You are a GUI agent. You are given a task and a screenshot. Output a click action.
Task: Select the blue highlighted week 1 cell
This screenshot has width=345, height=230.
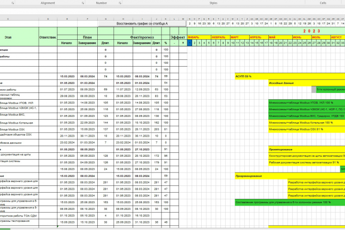pyautogui.click(x=190, y=43)
